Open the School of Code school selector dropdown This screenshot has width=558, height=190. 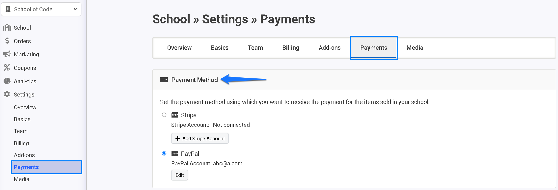(x=41, y=9)
